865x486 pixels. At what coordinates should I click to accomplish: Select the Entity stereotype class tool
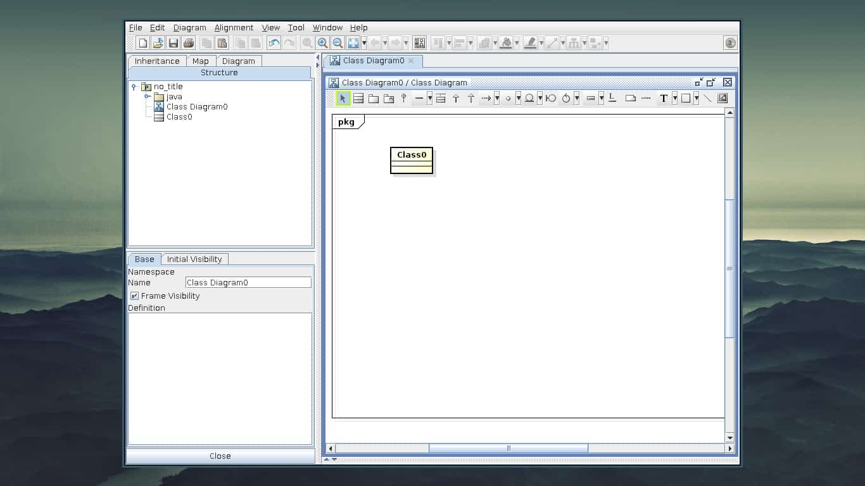(529, 98)
